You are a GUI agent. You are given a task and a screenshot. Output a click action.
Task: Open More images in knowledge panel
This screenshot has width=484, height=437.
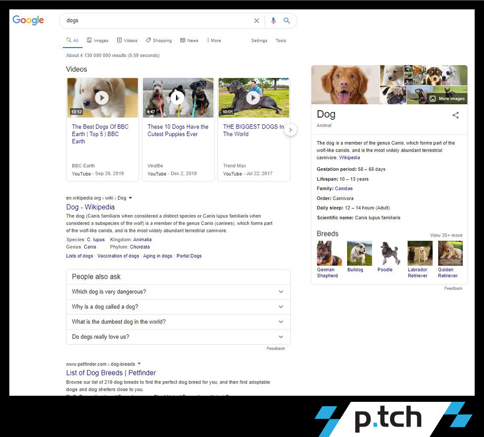point(448,98)
